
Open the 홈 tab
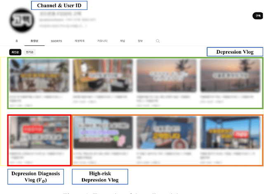[16, 41]
